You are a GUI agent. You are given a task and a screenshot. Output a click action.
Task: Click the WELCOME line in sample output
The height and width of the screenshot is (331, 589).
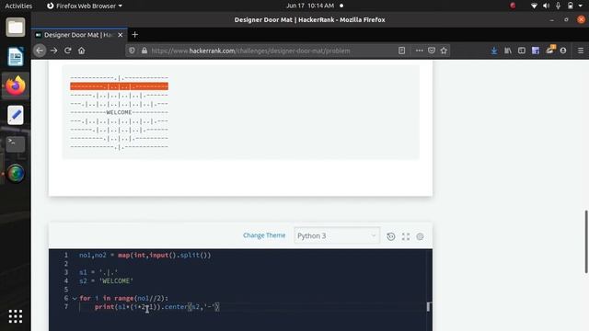click(119, 112)
